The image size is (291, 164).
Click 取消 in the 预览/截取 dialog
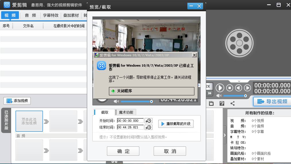coord(170,151)
